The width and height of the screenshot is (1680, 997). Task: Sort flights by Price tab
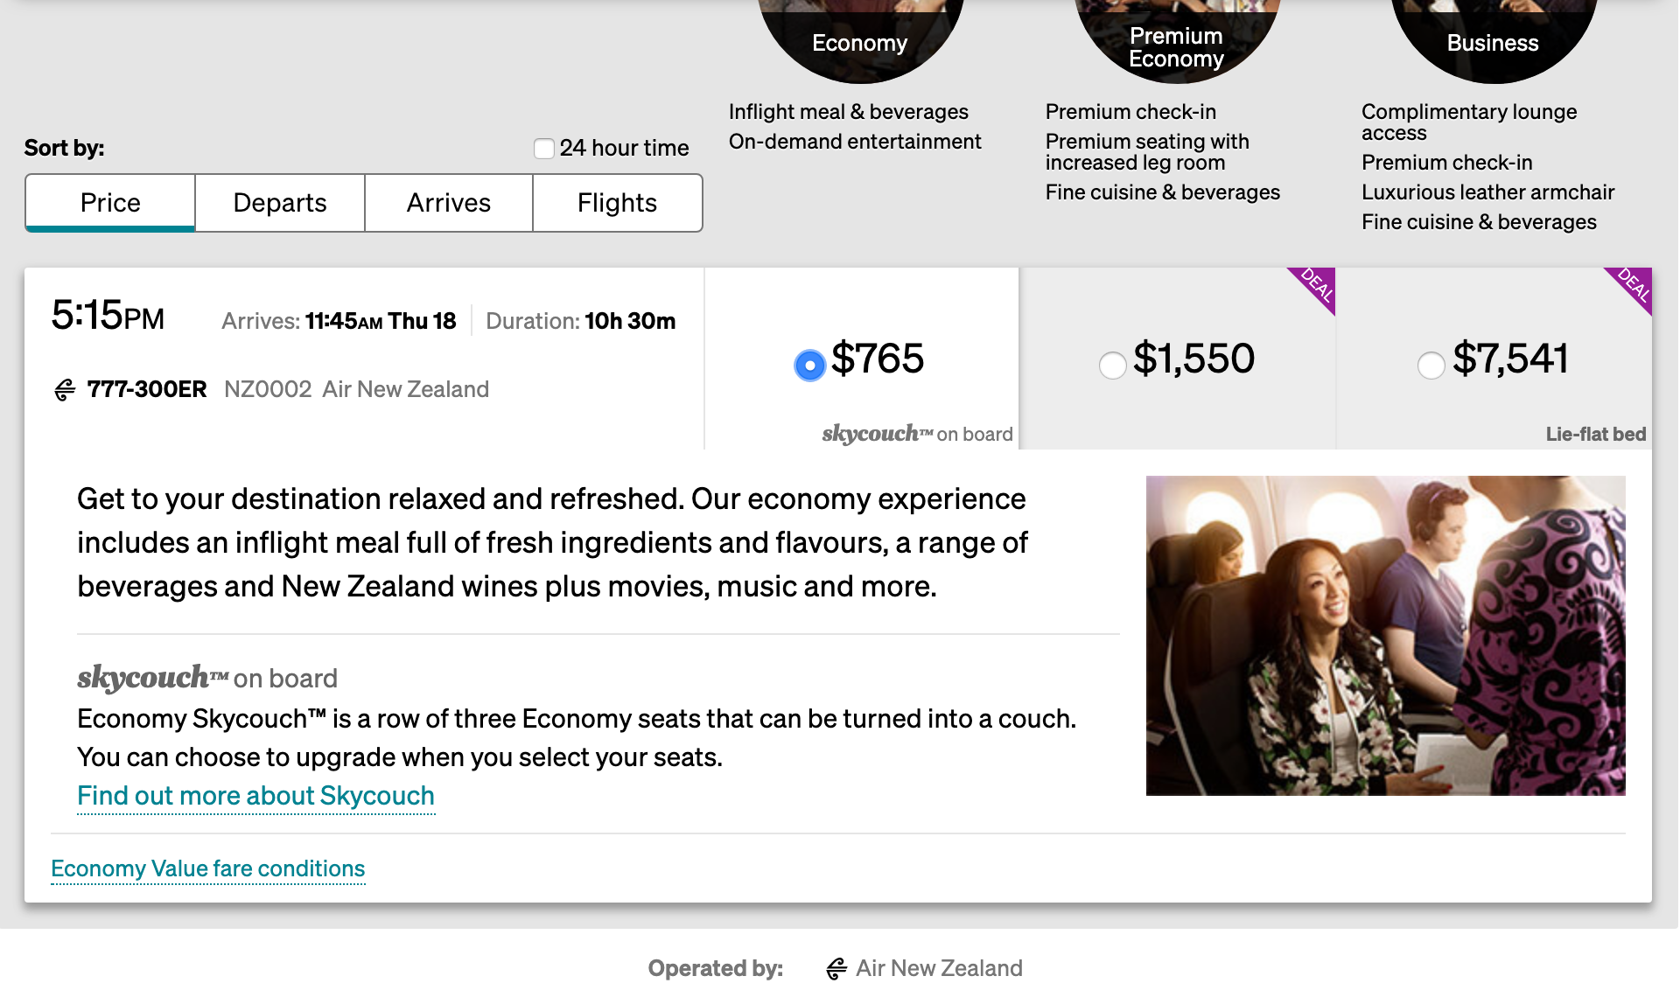[x=110, y=203]
